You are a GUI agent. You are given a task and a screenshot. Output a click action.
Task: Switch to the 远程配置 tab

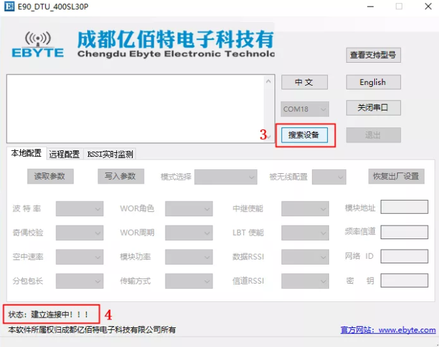[64, 154]
